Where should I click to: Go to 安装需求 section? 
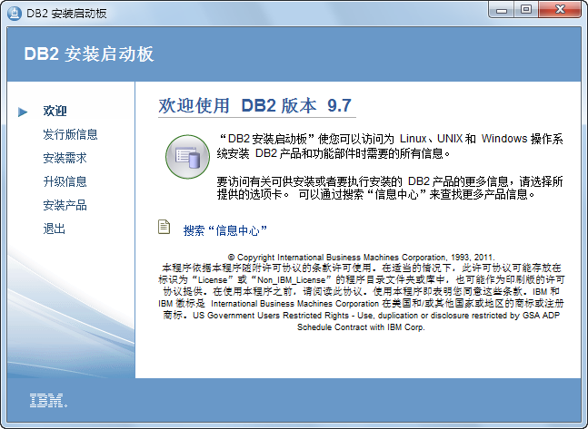65,158
